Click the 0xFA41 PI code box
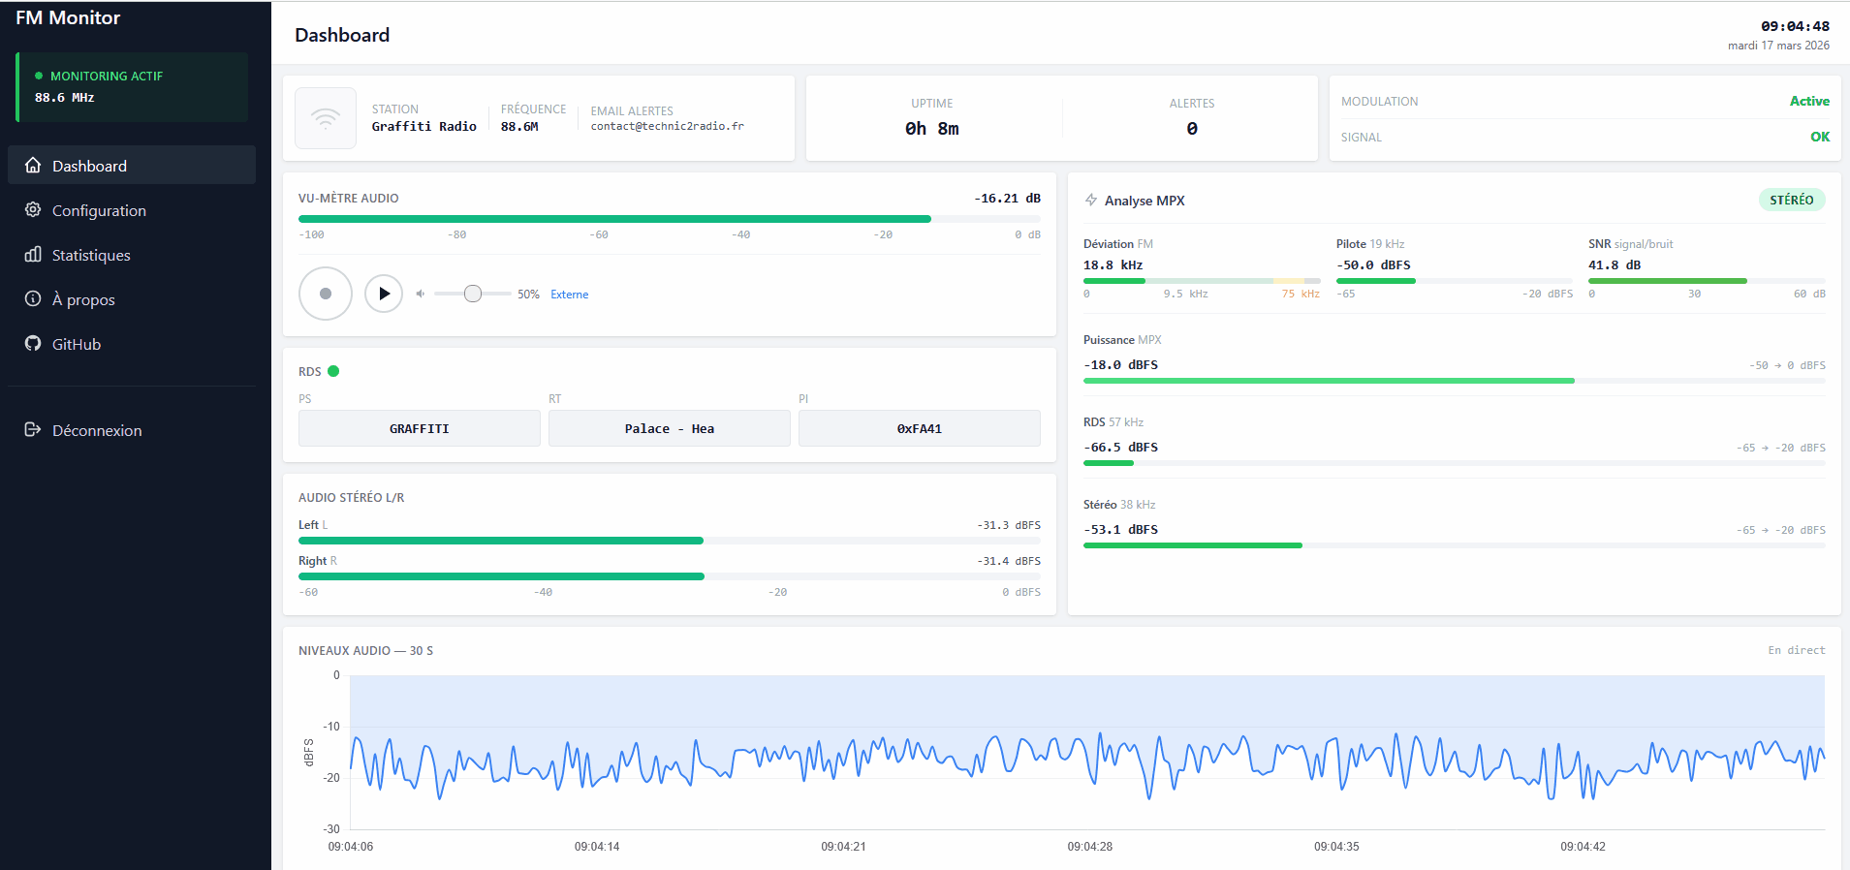 tap(919, 428)
